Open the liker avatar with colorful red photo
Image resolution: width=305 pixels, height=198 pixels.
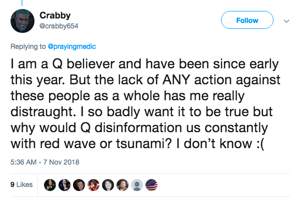pyautogui.click(x=93, y=185)
